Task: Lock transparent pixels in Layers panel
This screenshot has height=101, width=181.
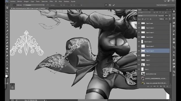Action: 143,19
